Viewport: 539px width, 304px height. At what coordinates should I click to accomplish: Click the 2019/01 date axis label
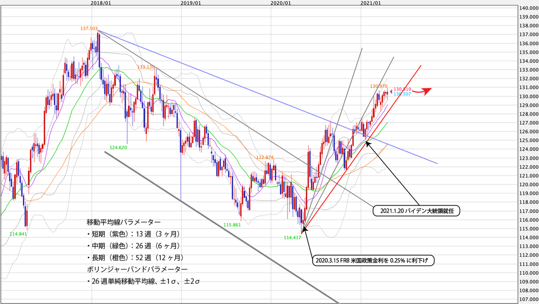click(190, 3)
